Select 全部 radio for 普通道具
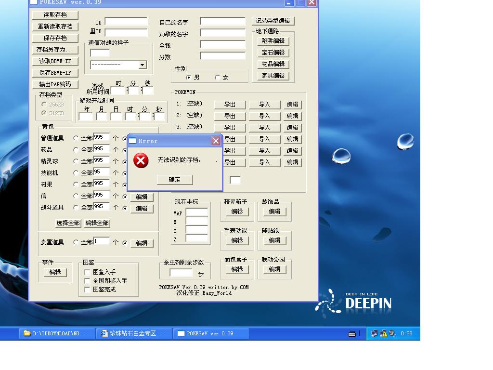 (76, 138)
